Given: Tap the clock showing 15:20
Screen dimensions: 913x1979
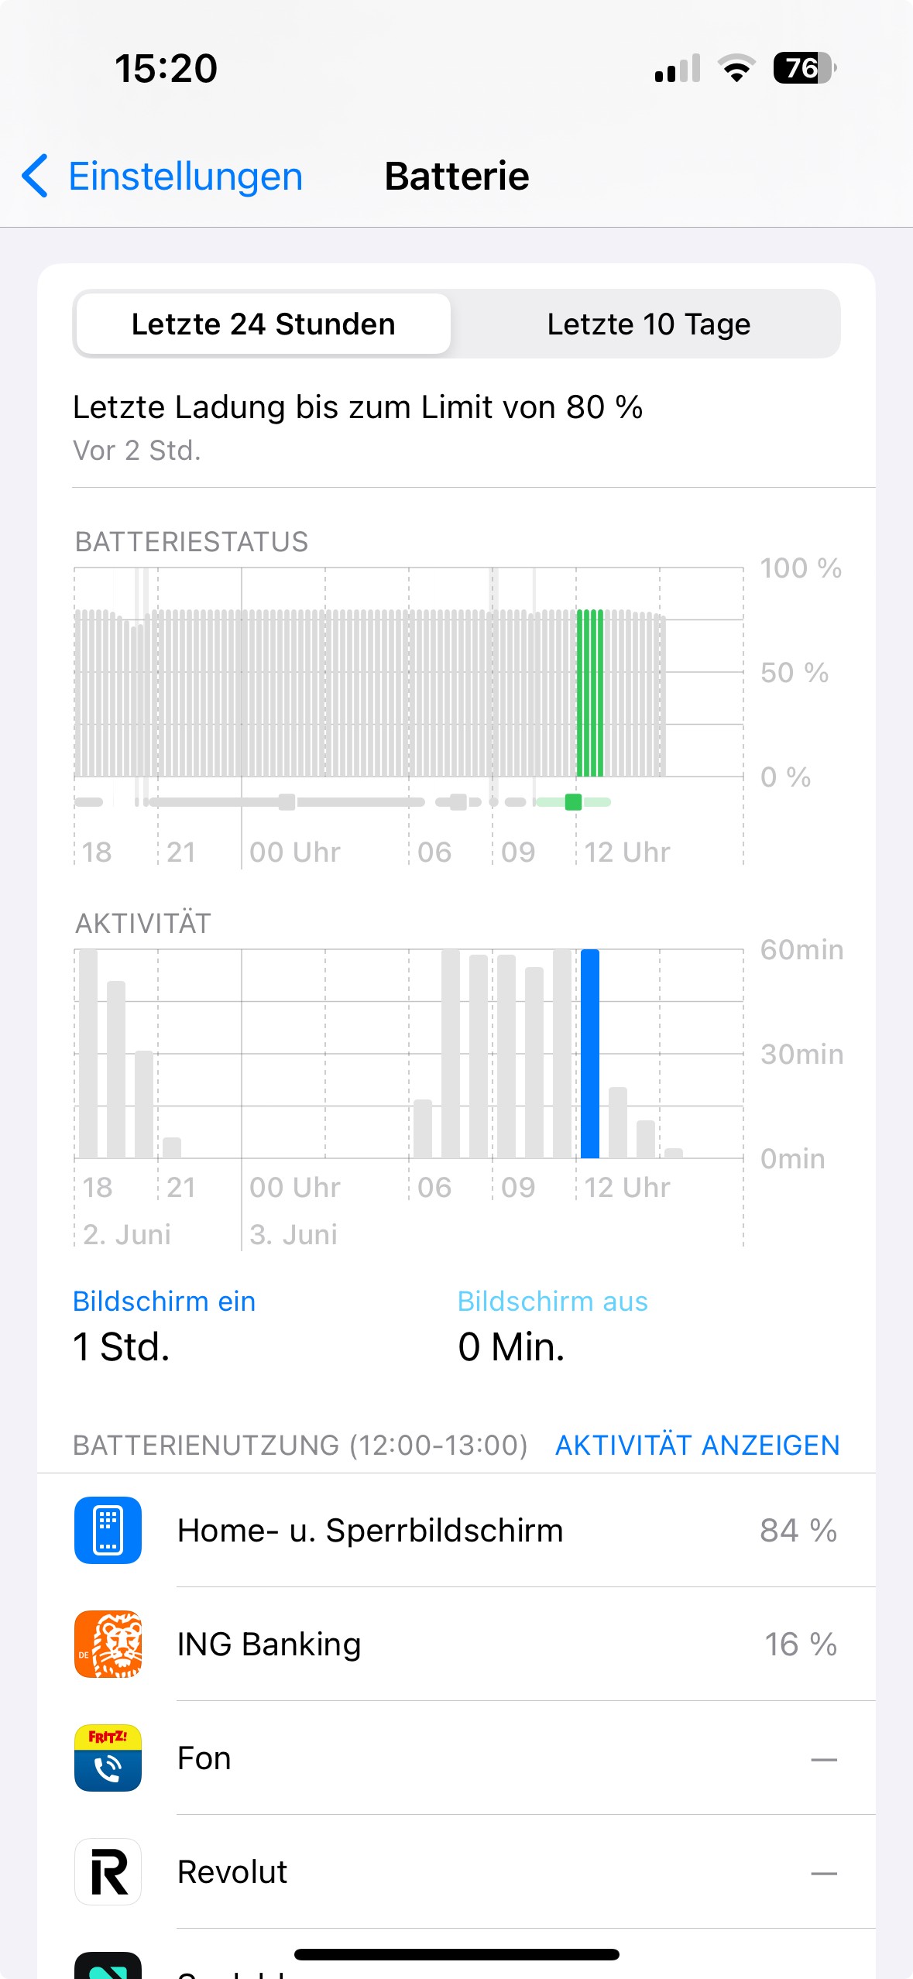Looking at the screenshot, I should pyautogui.click(x=166, y=68).
